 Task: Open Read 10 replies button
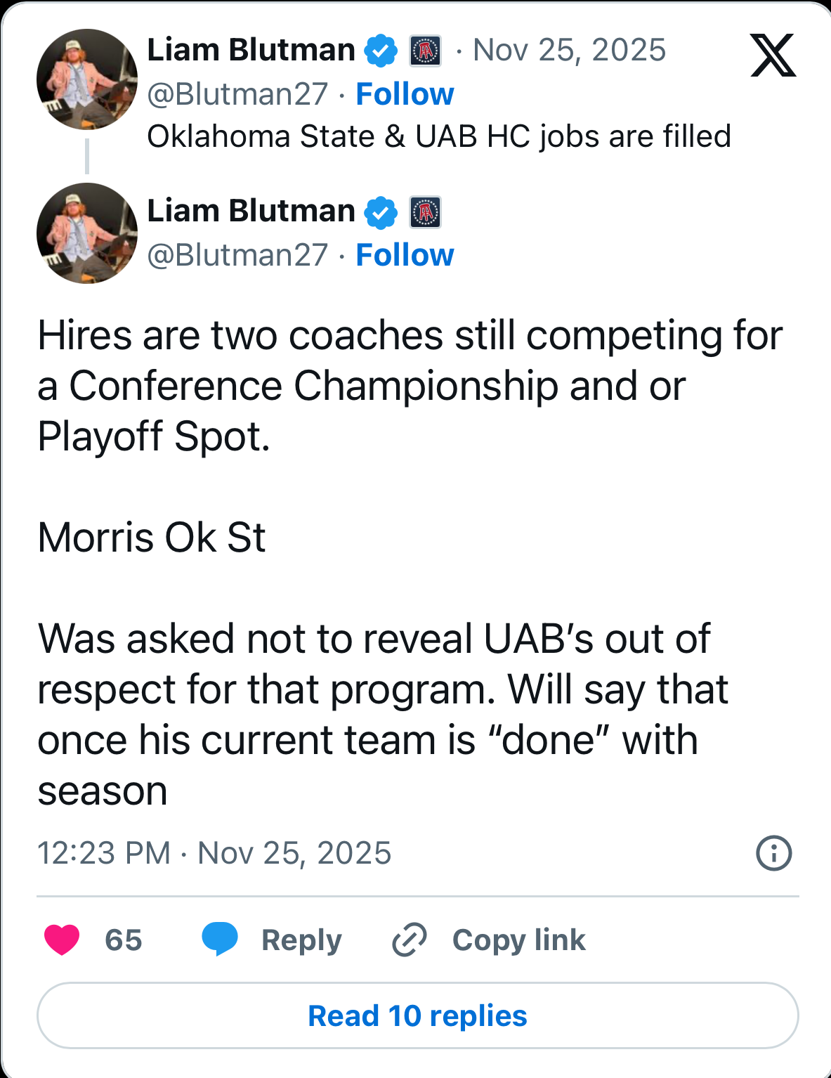(x=417, y=1015)
